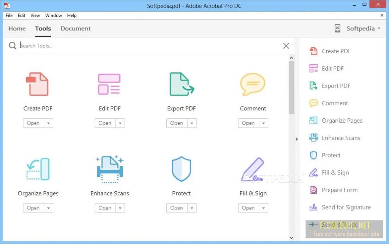Collapse the right tools pane arrow
Image resolution: width=389 pixels, height=244 pixels.
click(x=297, y=139)
